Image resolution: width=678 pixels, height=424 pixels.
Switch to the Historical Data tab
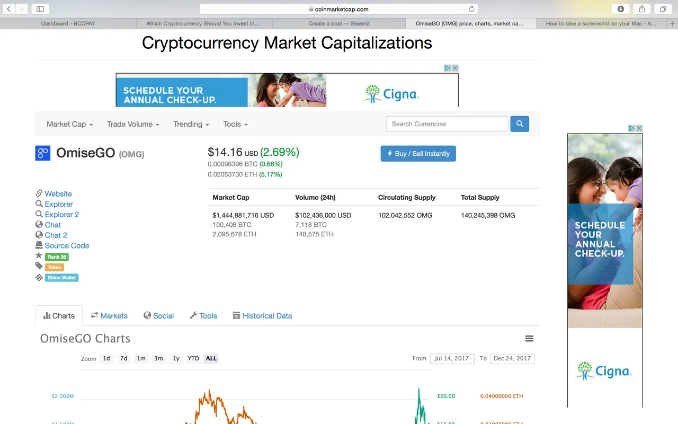(x=262, y=316)
